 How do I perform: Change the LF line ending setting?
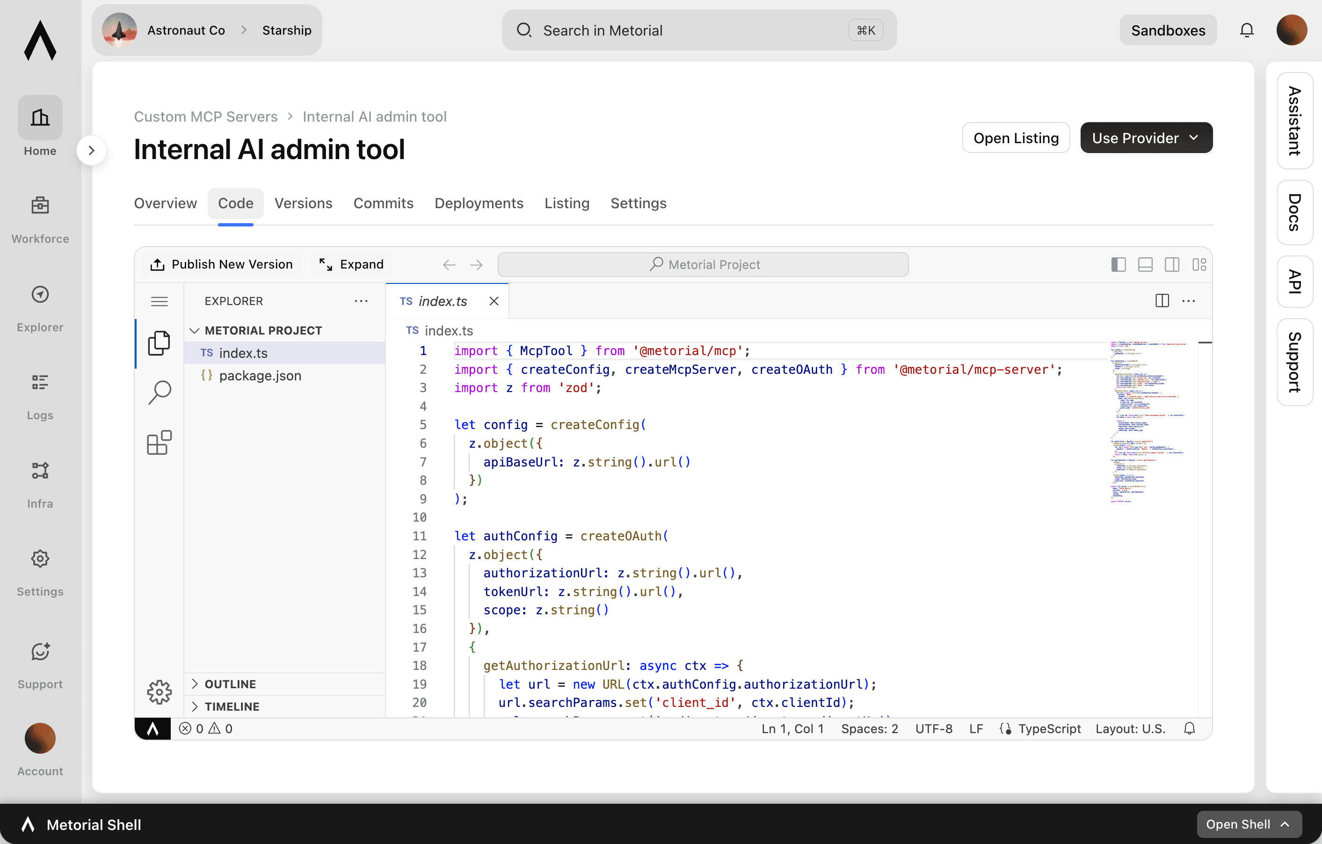click(975, 729)
